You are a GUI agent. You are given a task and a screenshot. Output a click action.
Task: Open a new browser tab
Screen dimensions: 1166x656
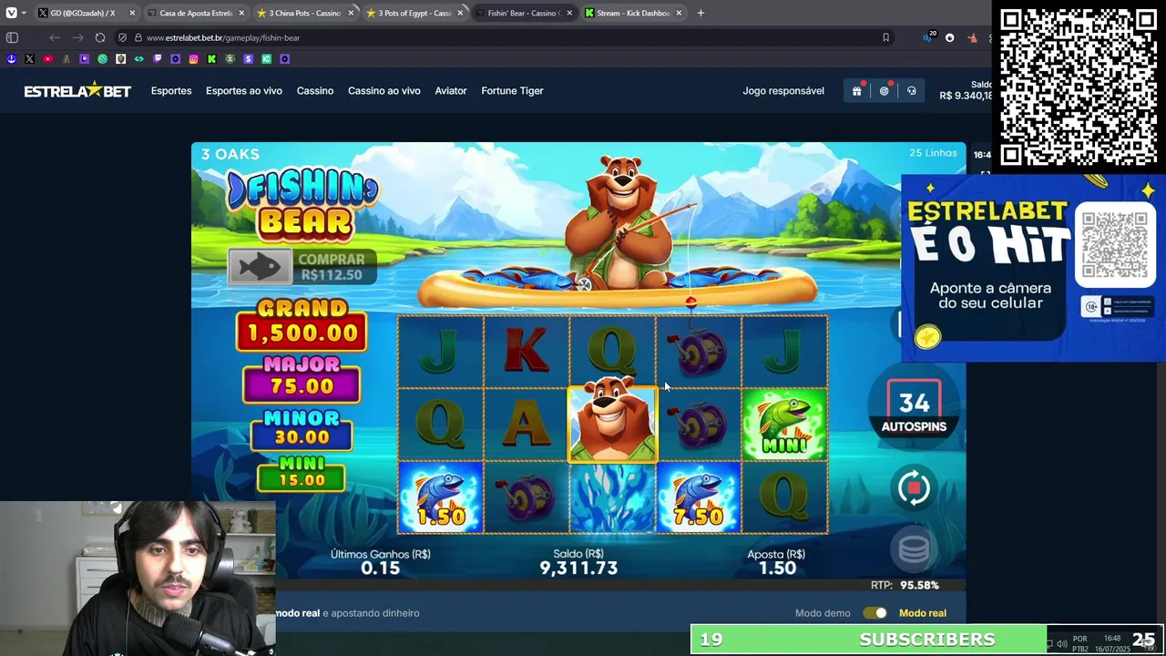point(701,13)
